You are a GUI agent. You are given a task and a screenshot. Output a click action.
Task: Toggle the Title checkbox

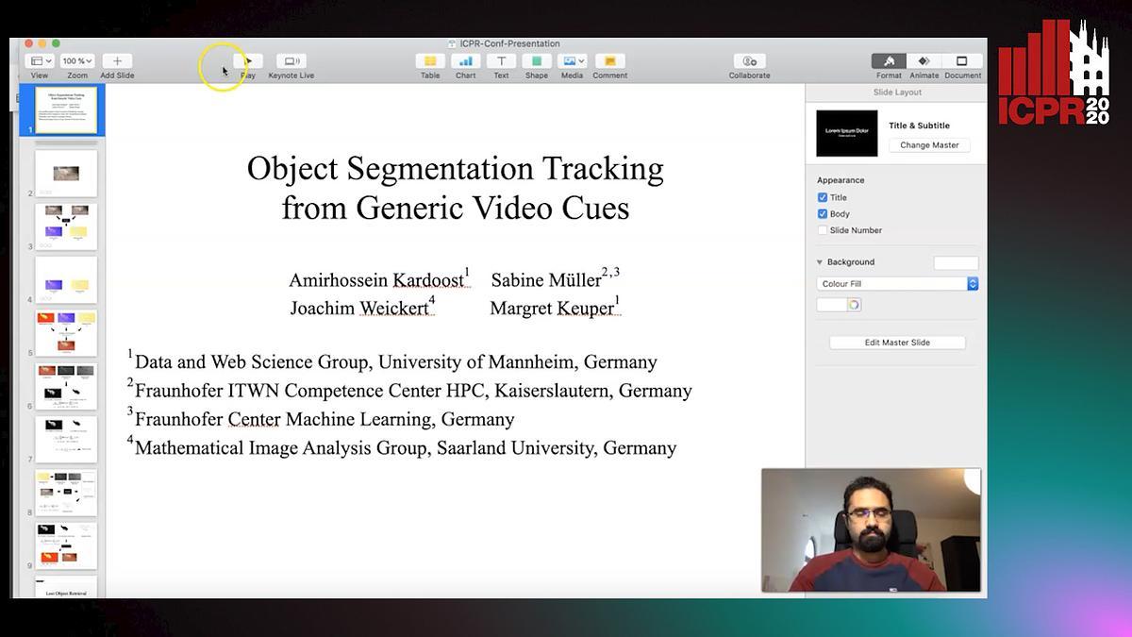coord(823,197)
